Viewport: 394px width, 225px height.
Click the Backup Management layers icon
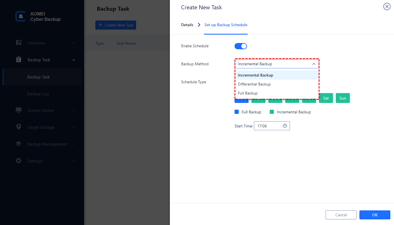pyautogui.click(x=19, y=144)
